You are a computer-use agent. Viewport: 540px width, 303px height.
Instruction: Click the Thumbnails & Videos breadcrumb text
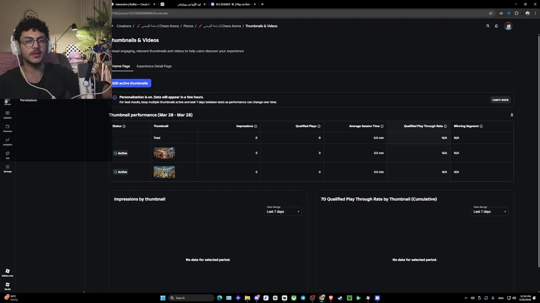[261, 26]
